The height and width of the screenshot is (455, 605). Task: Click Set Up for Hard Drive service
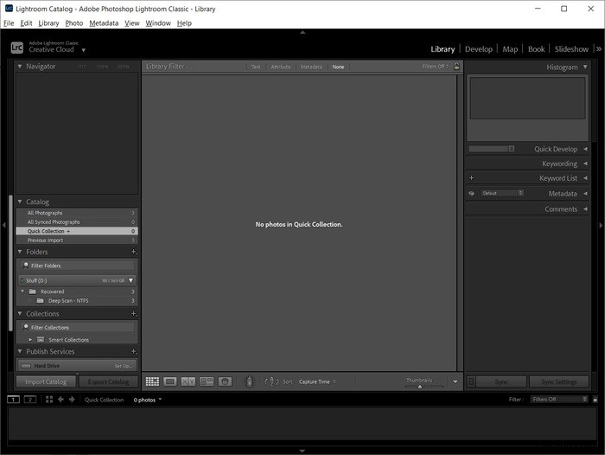(123, 366)
